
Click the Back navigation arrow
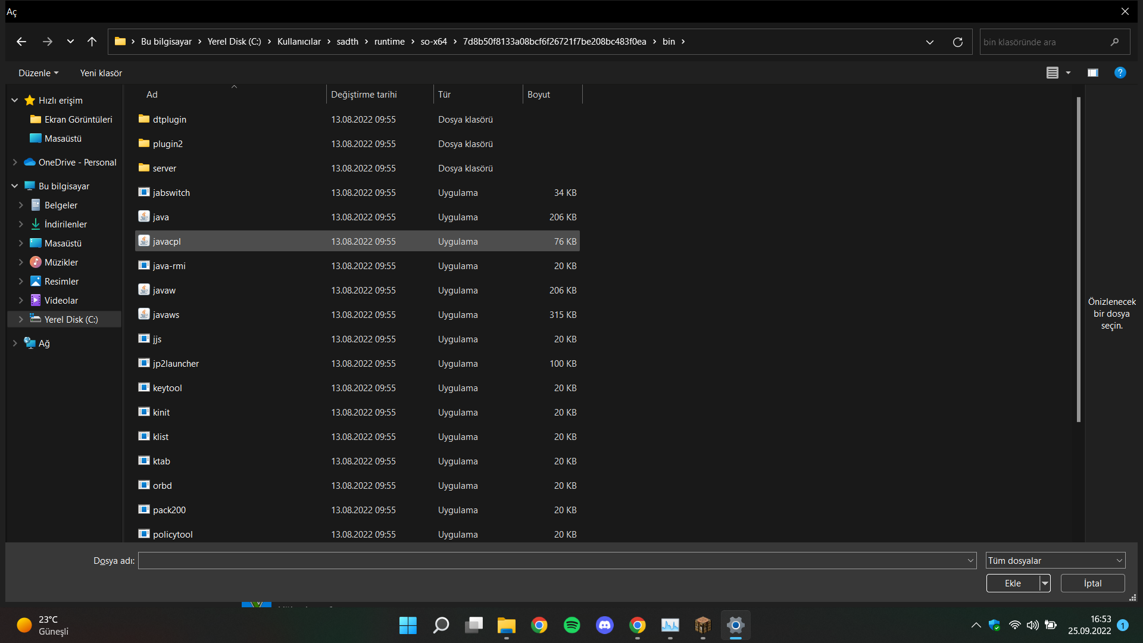[21, 42]
